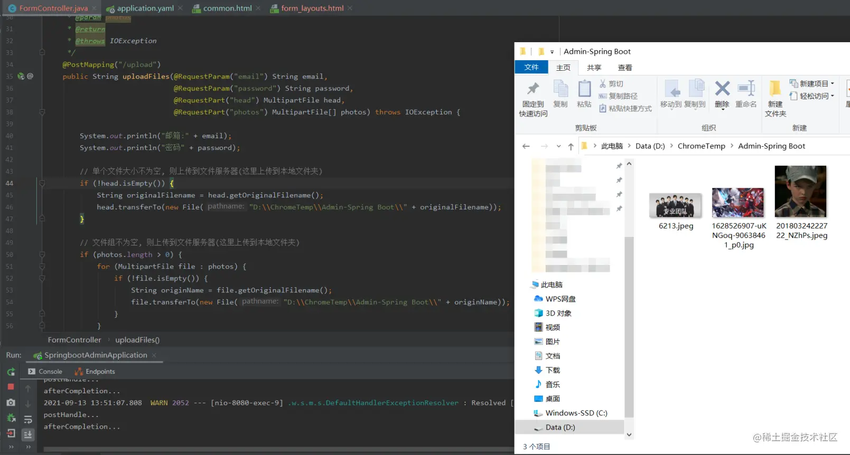Open the 查看 (View) ribbon tab
This screenshot has width=850, height=455.
click(x=625, y=68)
